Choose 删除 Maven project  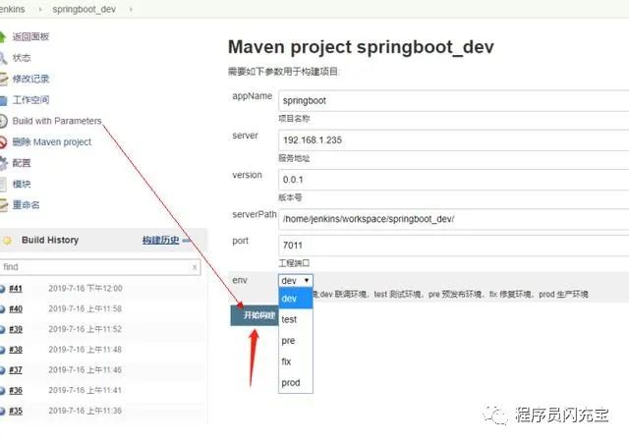52,142
